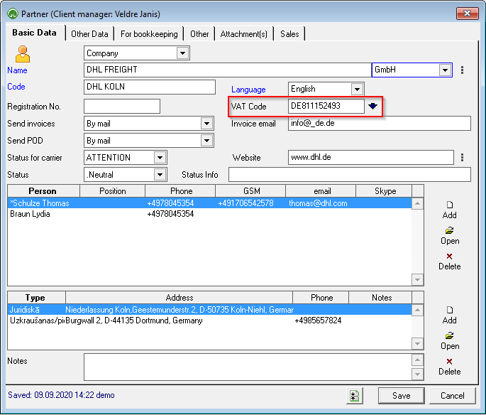Click the blue Code label link
This screenshot has height=415, width=486.
pos(16,87)
